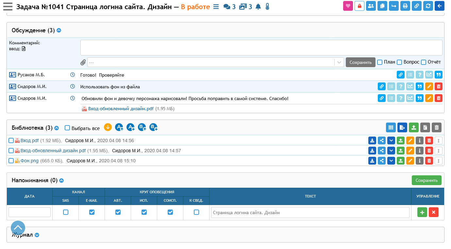The height and width of the screenshot is (249, 451).
Task: Delete selected files with library header trash
Action: tap(437, 127)
